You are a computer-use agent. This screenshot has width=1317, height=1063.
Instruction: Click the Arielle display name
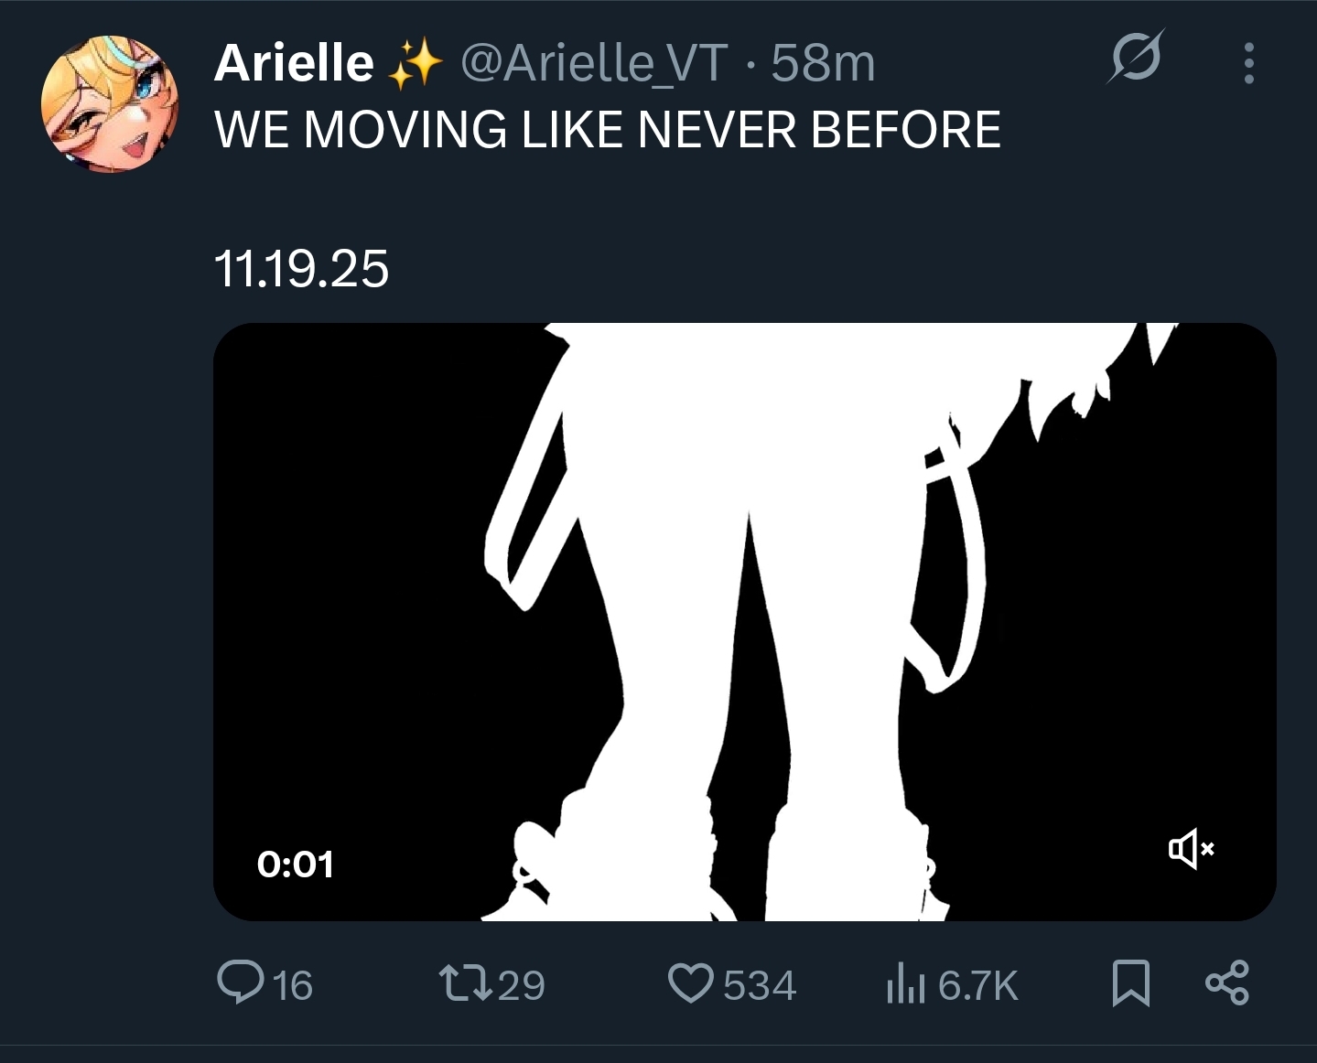pos(294,63)
